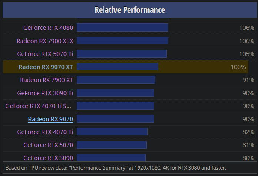Click the 105% value for RTX 5070 Ti
Screen dimensions: 258x176
(x=247, y=54)
